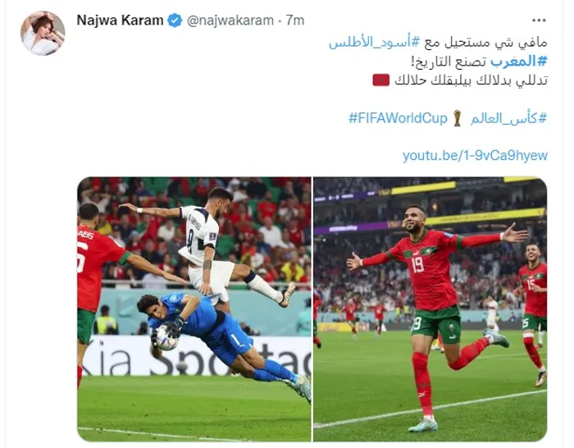
Task: Open the number 19 player celebrating photo
Action: pyautogui.click(x=430, y=309)
